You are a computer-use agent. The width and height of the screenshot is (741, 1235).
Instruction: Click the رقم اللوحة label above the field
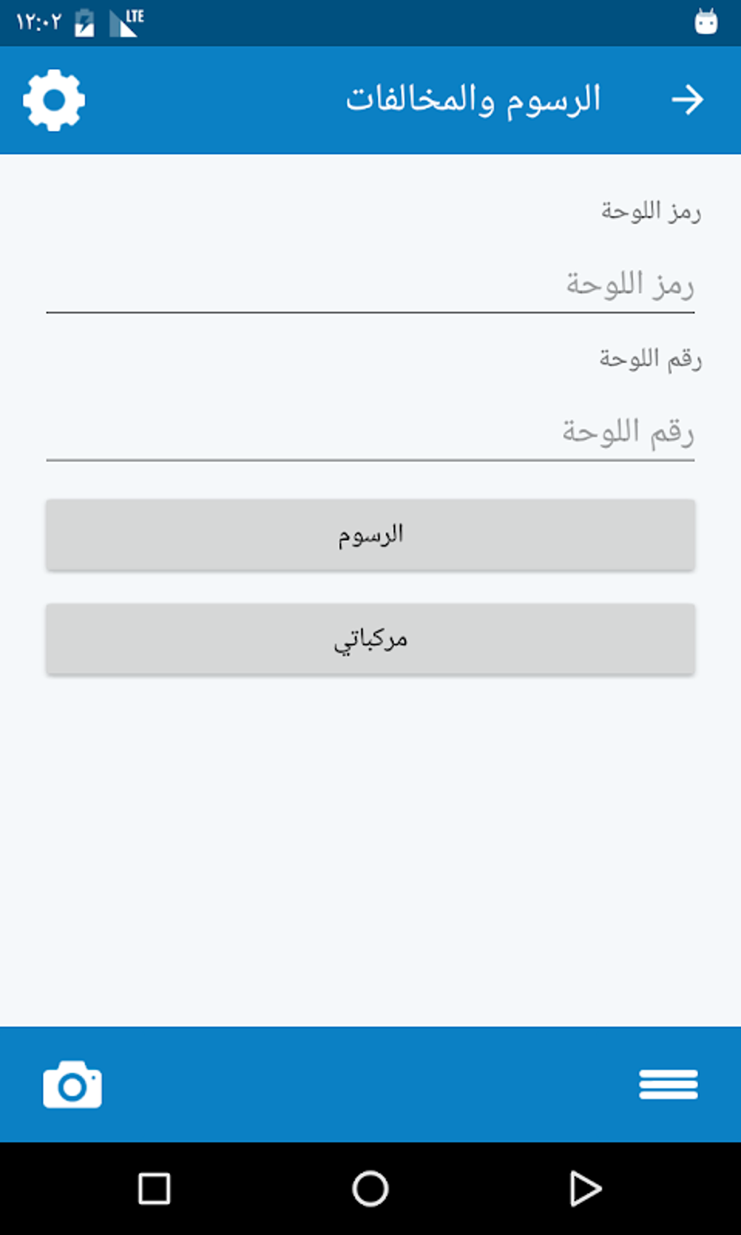click(650, 358)
